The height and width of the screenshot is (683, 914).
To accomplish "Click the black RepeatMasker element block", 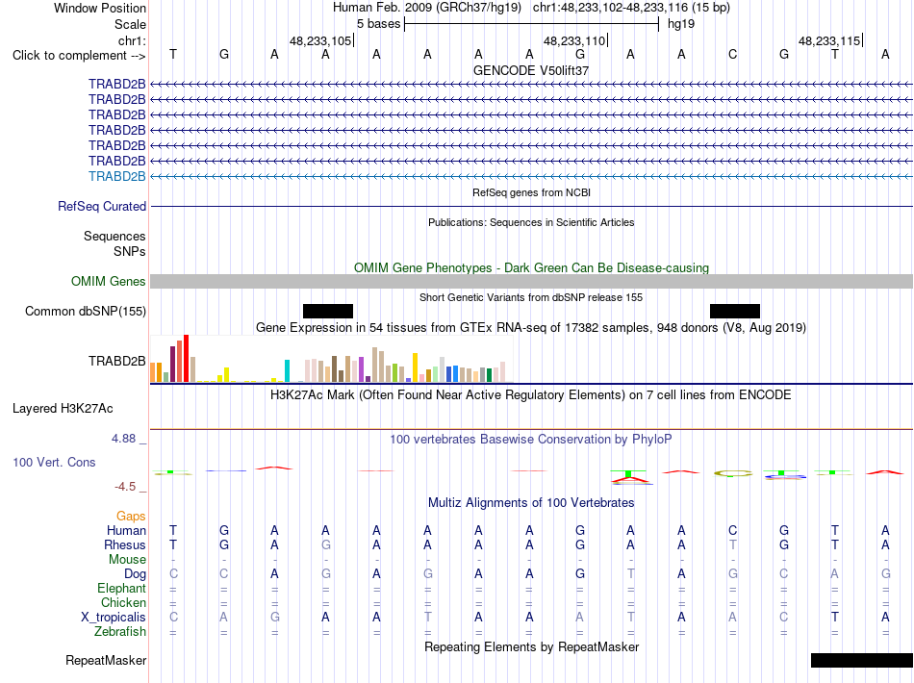I will (x=861, y=660).
